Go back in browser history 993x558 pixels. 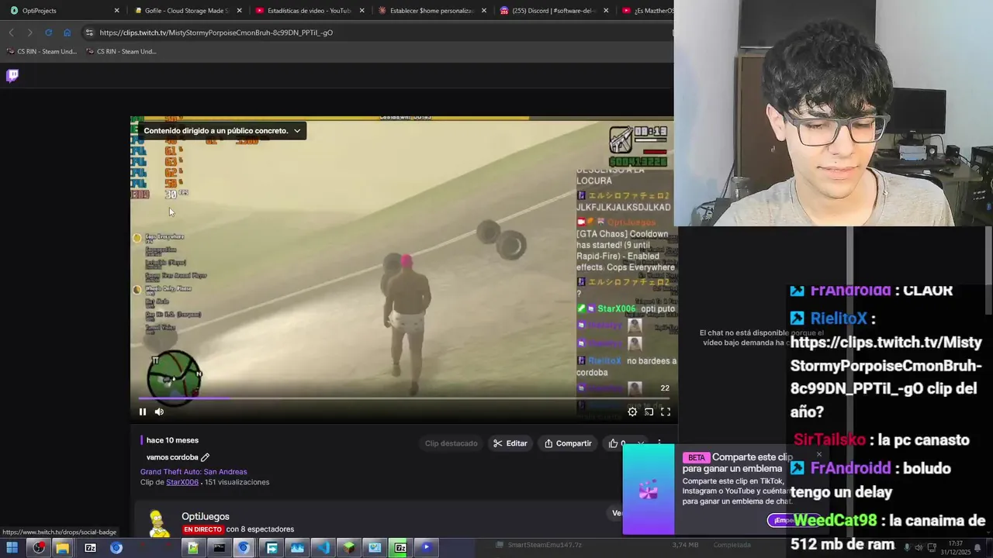tap(11, 33)
